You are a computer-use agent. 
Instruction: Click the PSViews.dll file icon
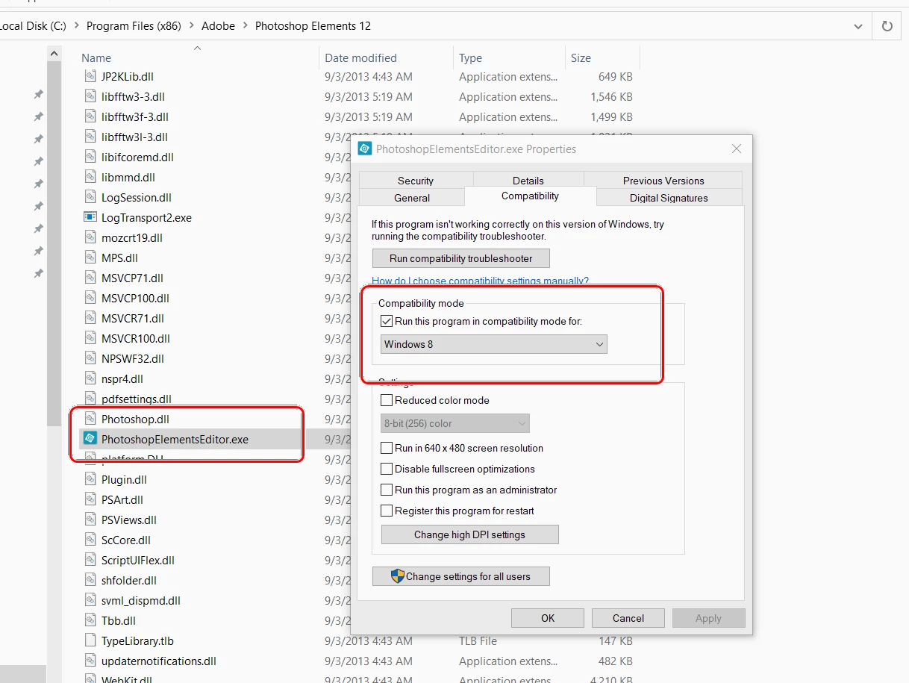click(x=90, y=520)
